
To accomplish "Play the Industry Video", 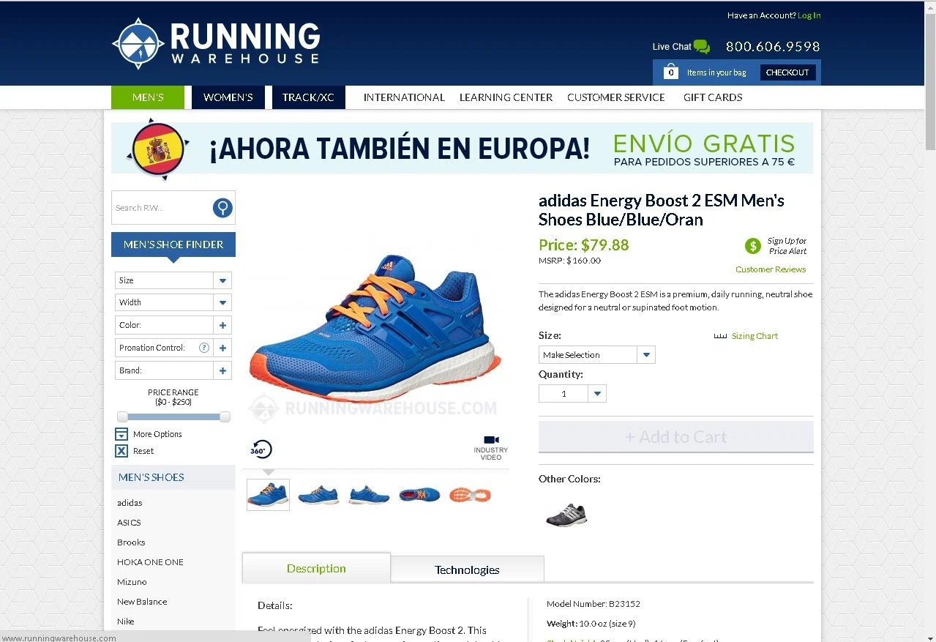I will pos(490,448).
